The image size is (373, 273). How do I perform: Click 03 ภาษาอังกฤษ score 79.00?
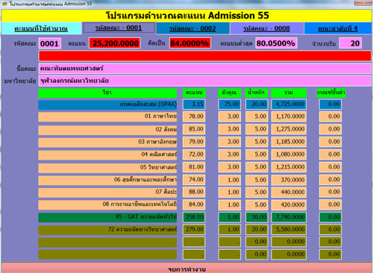tap(194, 142)
